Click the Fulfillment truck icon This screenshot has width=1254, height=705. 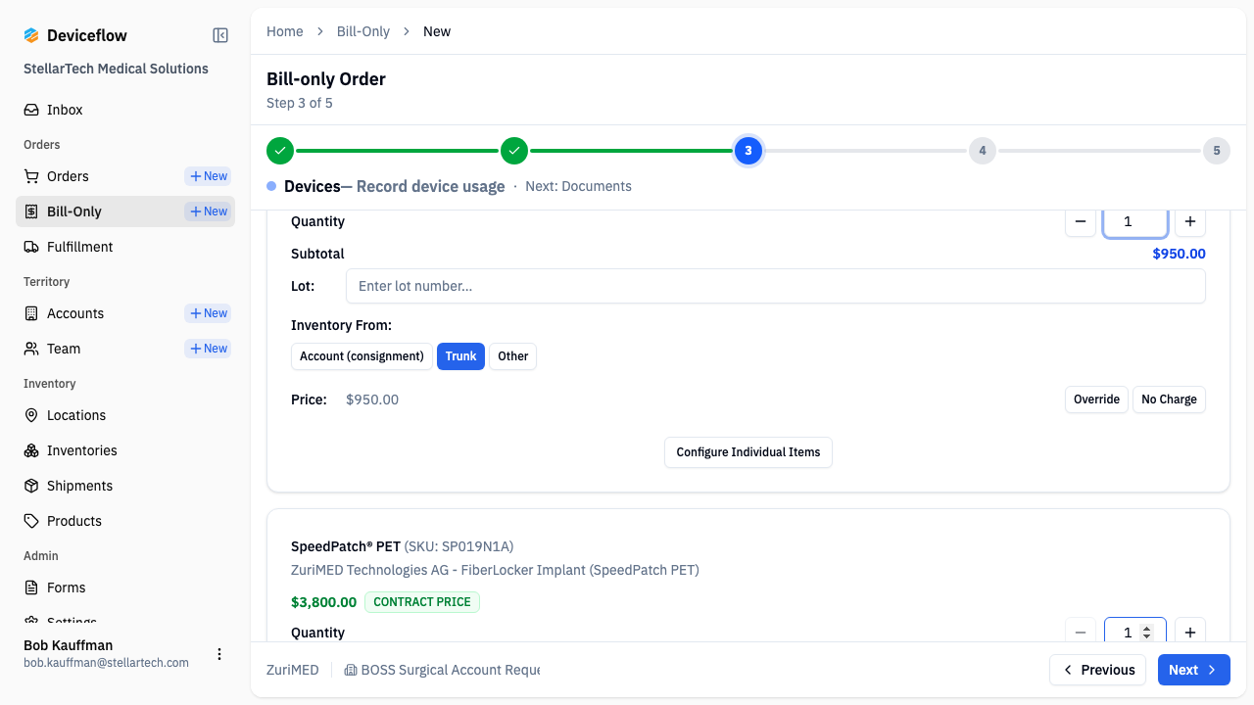pos(31,247)
